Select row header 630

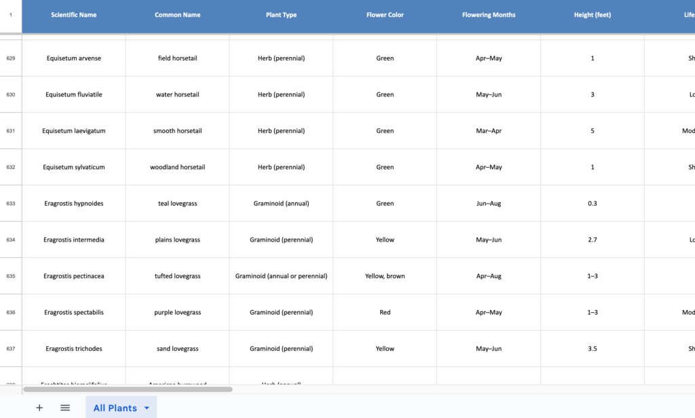[x=11, y=94]
